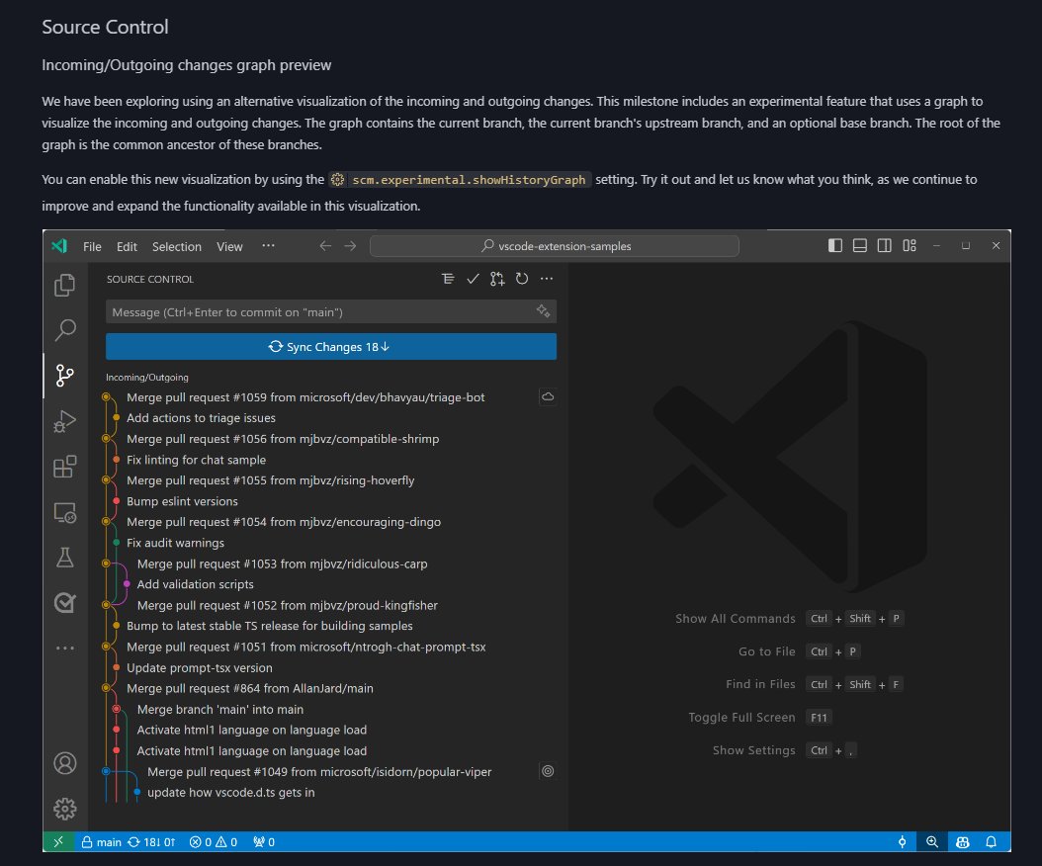Select the Add actions to triage issues commit

pos(201,418)
